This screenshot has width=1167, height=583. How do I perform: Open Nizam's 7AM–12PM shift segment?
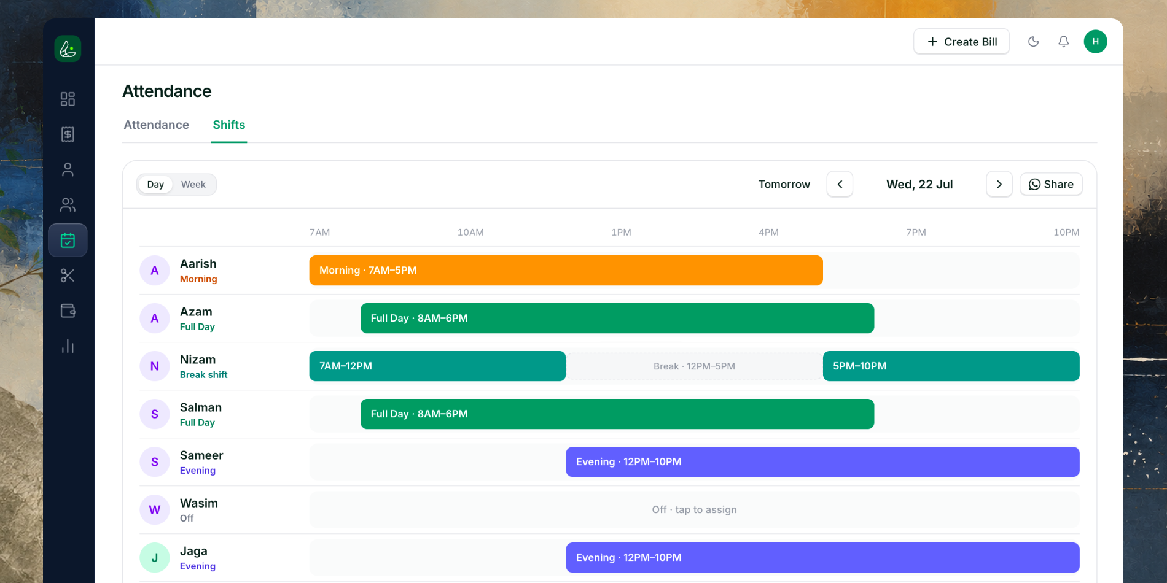pos(437,366)
